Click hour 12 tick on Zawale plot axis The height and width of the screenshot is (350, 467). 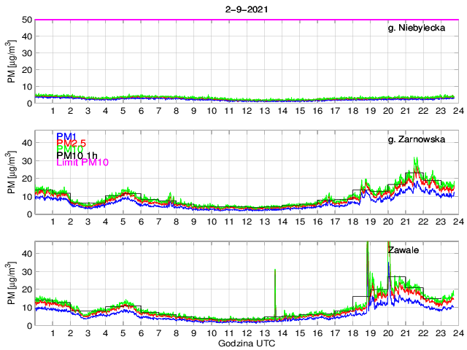[247, 332]
